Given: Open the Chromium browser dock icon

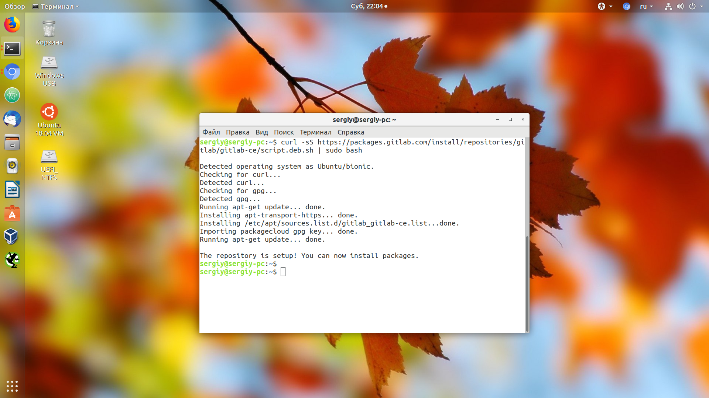Looking at the screenshot, I should click(12, 72).
